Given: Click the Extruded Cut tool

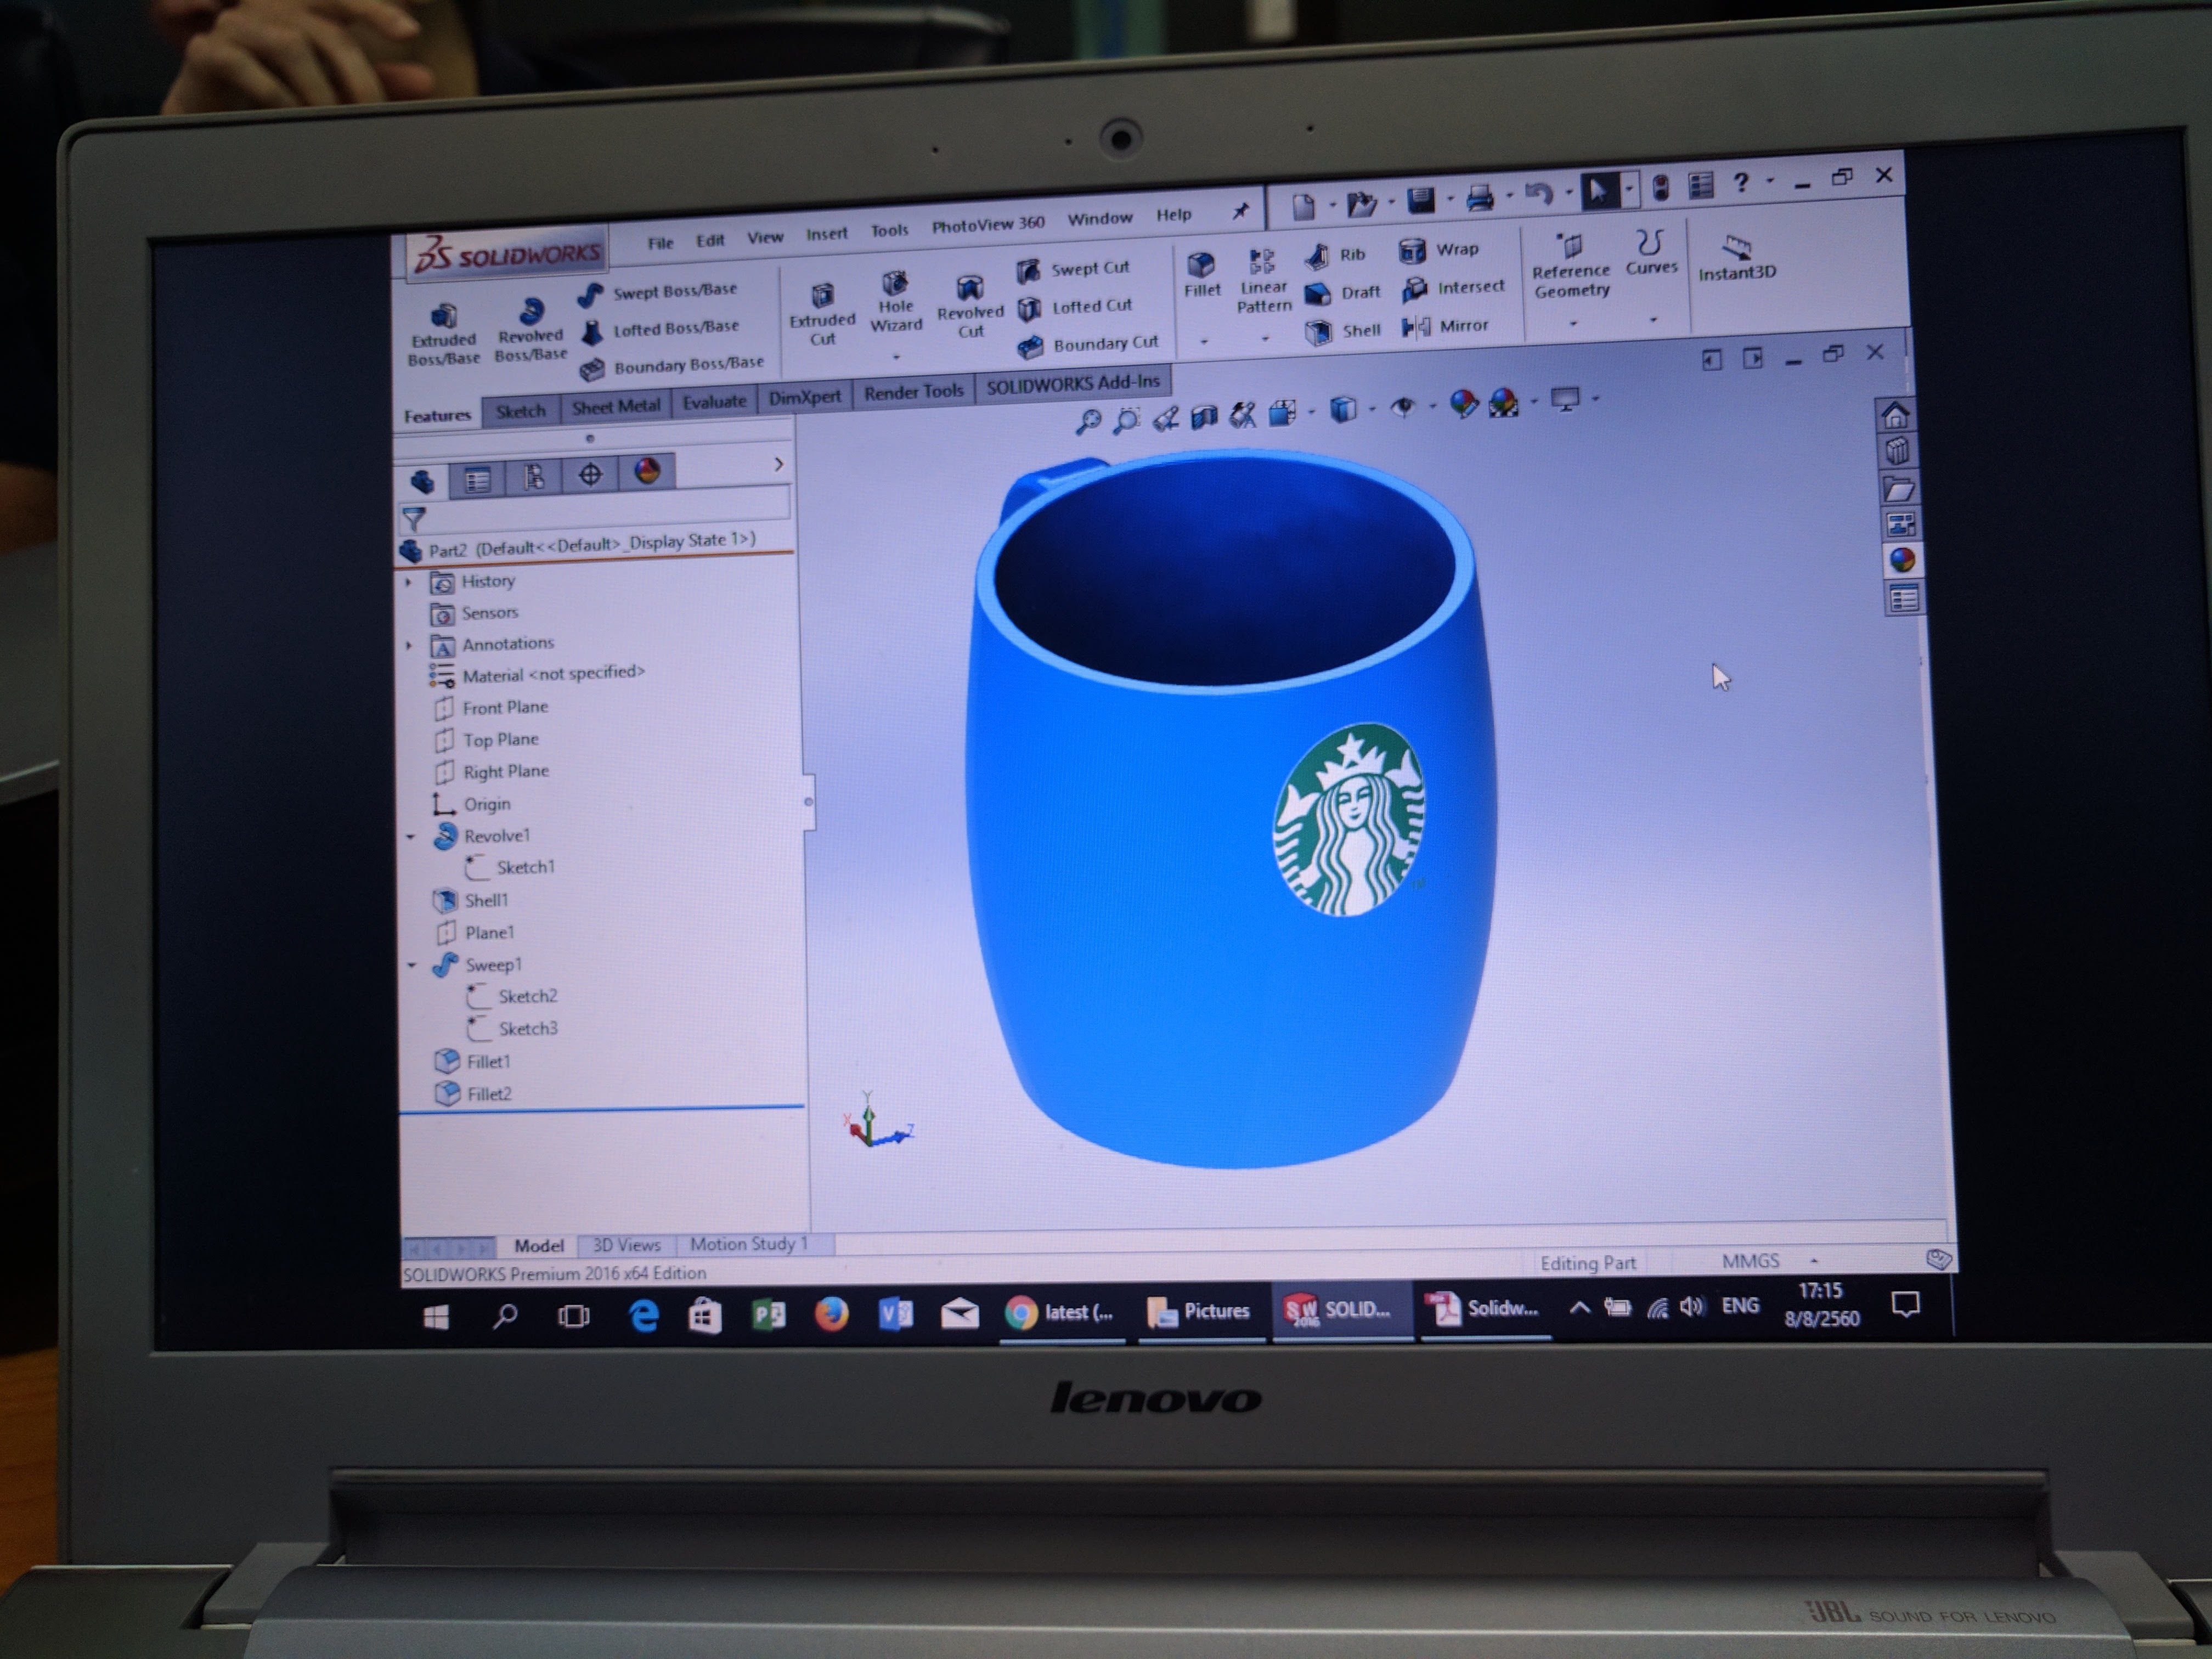Looking at the screenshot, I should coord(822,313).
